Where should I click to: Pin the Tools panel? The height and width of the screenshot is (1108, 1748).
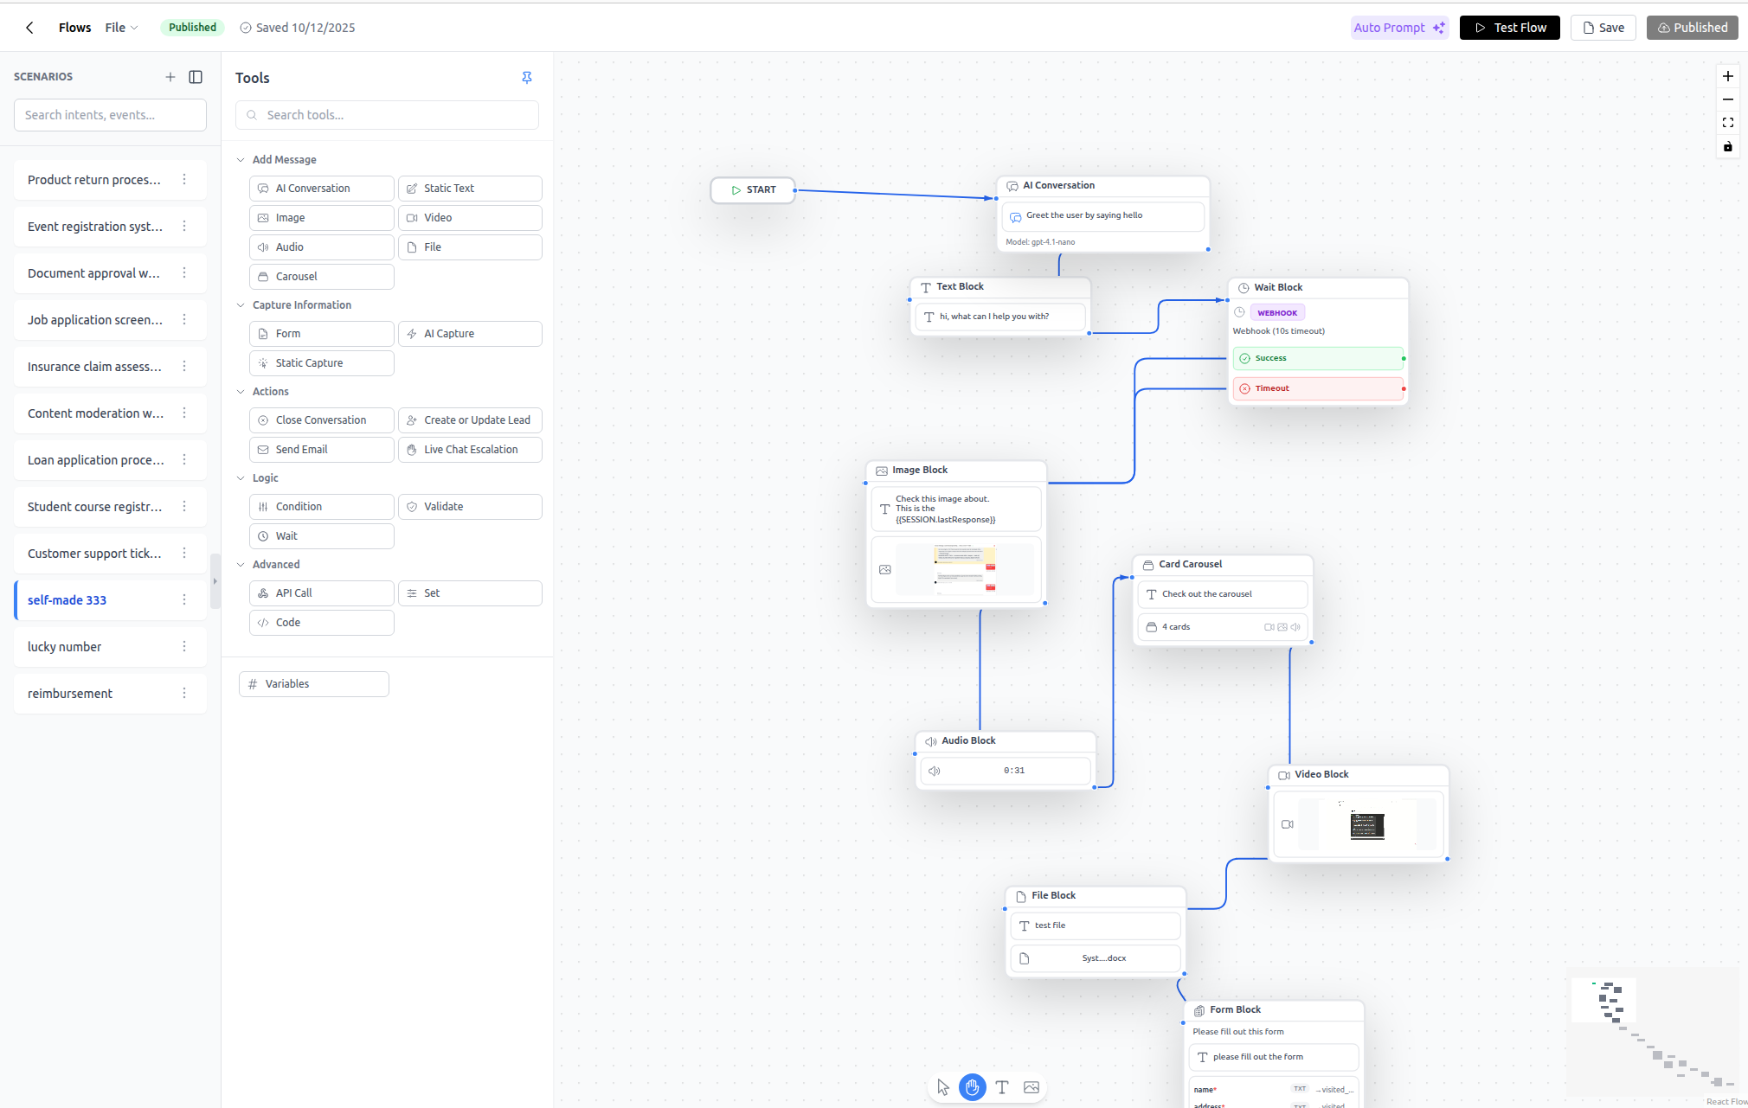click(527, 78)
